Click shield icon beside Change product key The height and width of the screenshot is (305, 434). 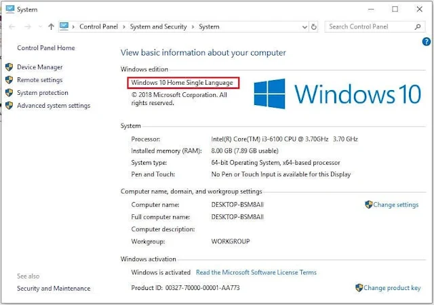pyautogui.click(x=359, y=287)
